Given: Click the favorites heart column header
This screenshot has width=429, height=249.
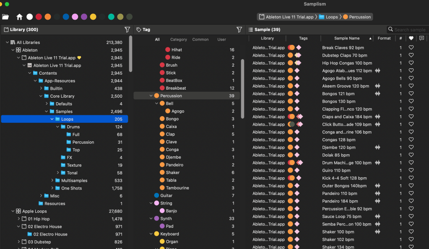Looking at the screenshot, I should [411, 38].
